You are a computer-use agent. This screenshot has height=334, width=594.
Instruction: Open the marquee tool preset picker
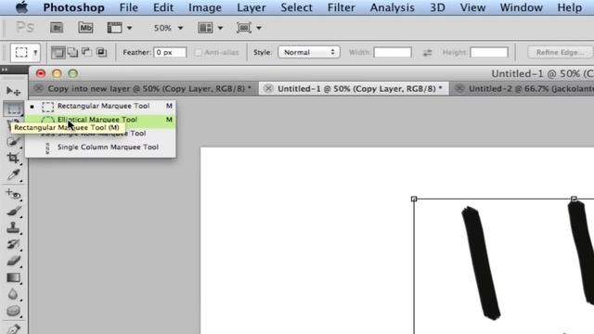point(25,52)
